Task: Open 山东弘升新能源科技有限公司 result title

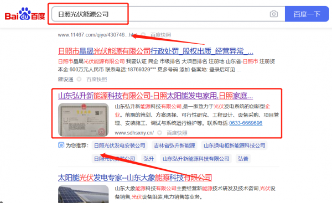Action: [155, 96]
